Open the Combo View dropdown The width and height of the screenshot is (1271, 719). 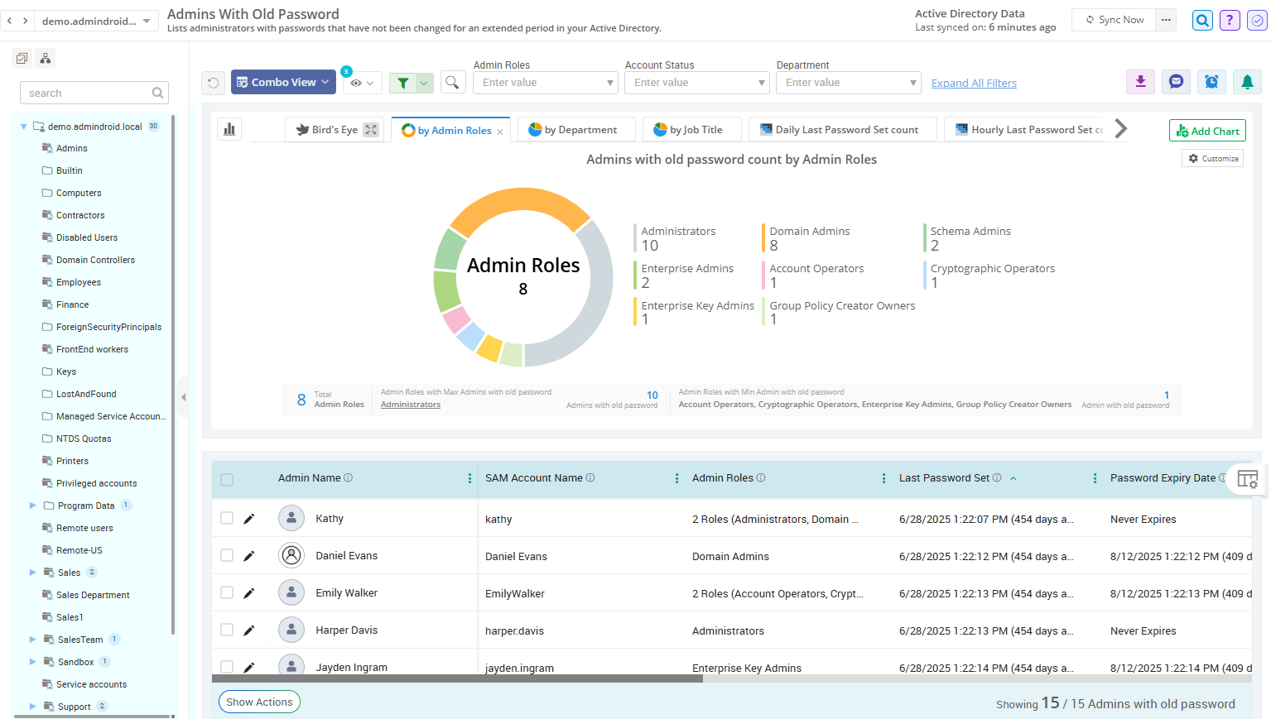[283, 82]
